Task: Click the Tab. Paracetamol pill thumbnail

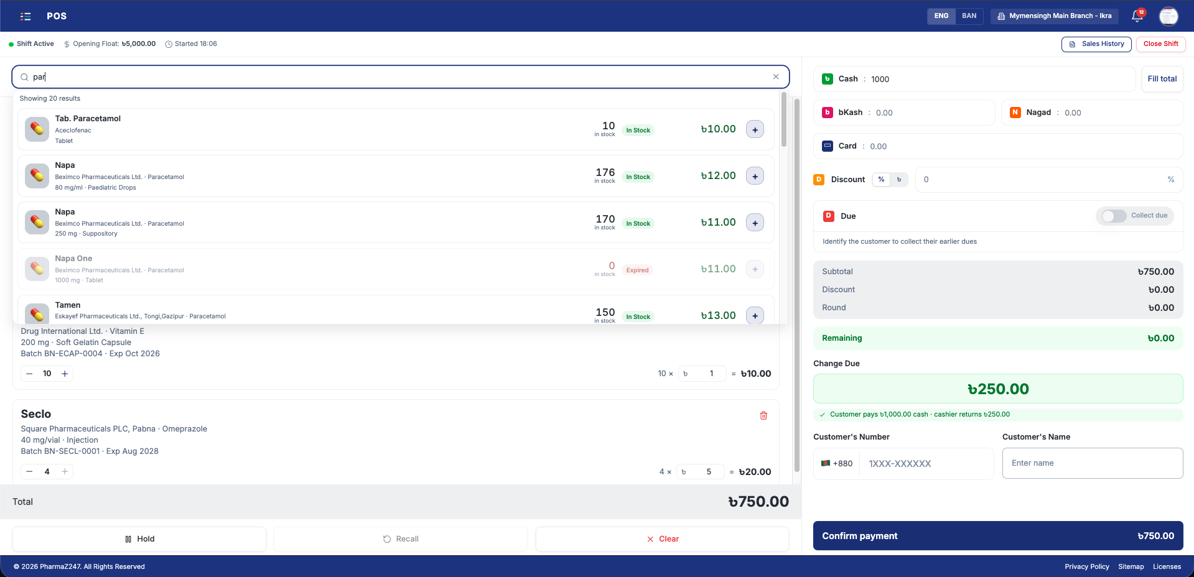Action: tap(37, 129)
